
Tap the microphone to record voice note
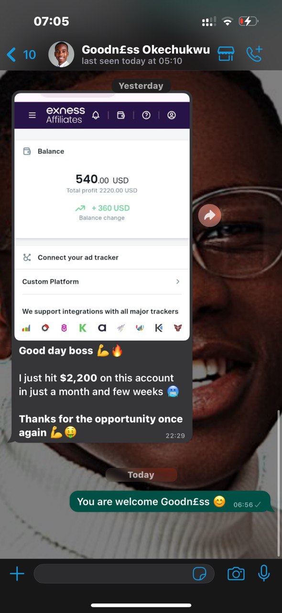263,573
